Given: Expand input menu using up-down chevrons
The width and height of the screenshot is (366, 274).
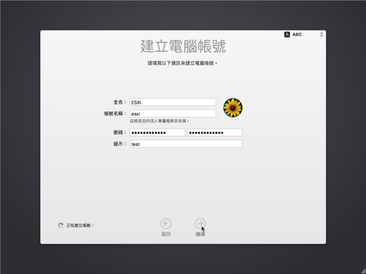Looking at the screenshot, I should click(x=321, y=34).
